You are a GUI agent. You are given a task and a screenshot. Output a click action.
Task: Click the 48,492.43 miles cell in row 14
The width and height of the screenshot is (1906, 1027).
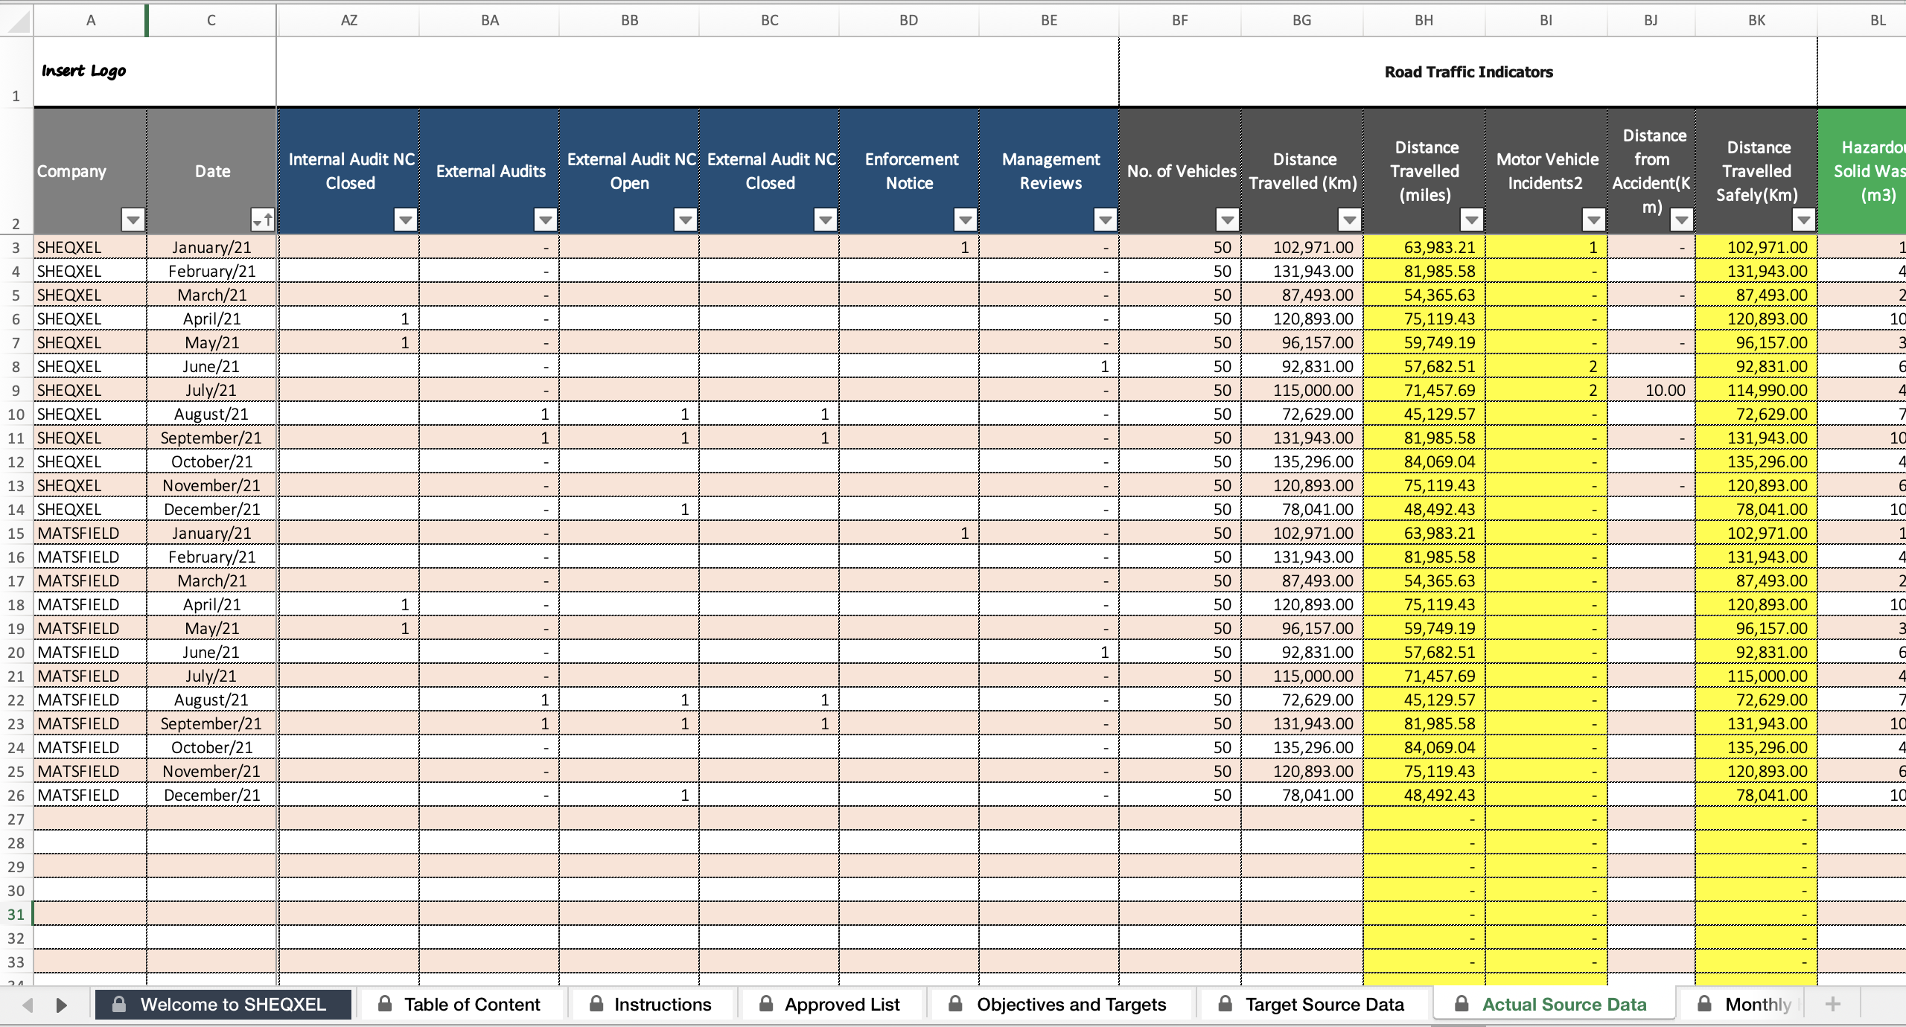click(x=1424, y=509)
